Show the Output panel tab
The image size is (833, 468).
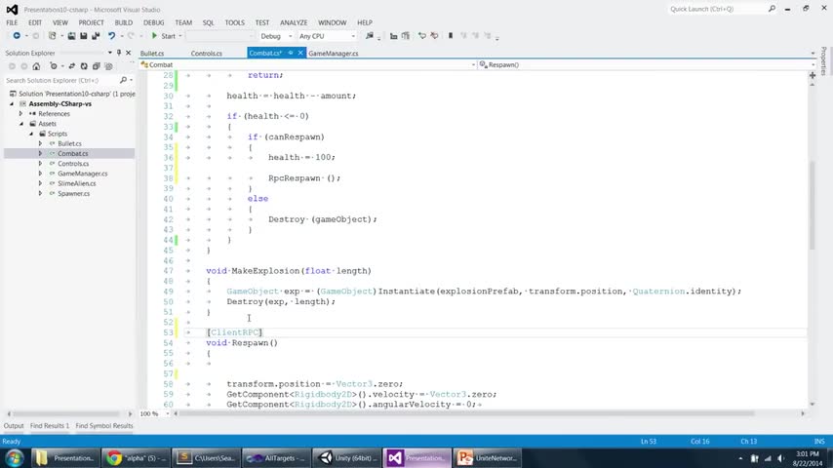(14, 426)
